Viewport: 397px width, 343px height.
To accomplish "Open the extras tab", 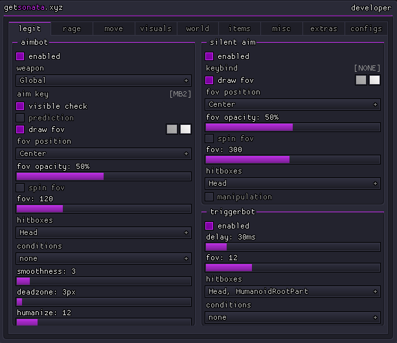I will (x=324, y=28).
